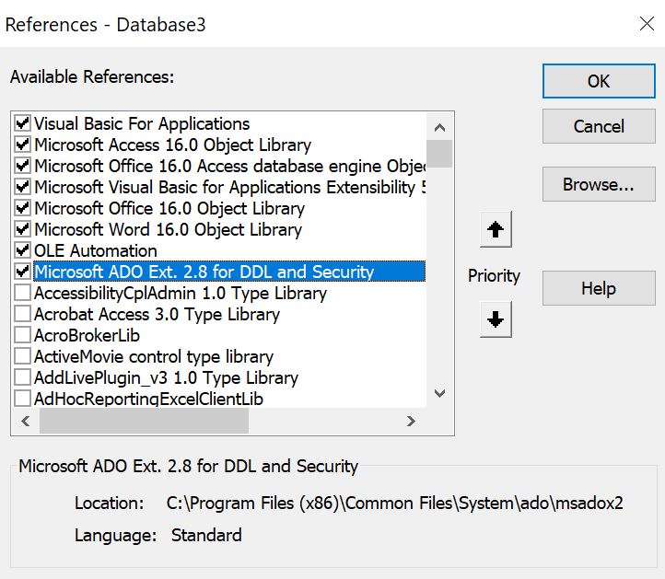Viewport: 665px width, 579px height.
Task: Check AddLivePlugin_v3 1.0 Type Library checkbox
Action: (22, 377)
